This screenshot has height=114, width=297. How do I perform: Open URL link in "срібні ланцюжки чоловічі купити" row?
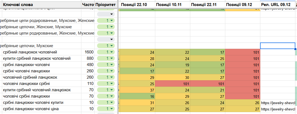(278, 102)
